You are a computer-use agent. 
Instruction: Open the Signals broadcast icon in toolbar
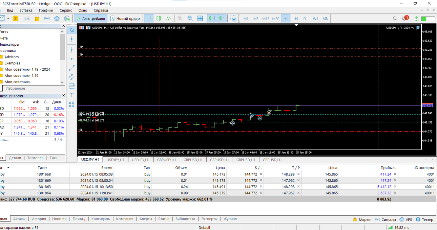[47, 18]
